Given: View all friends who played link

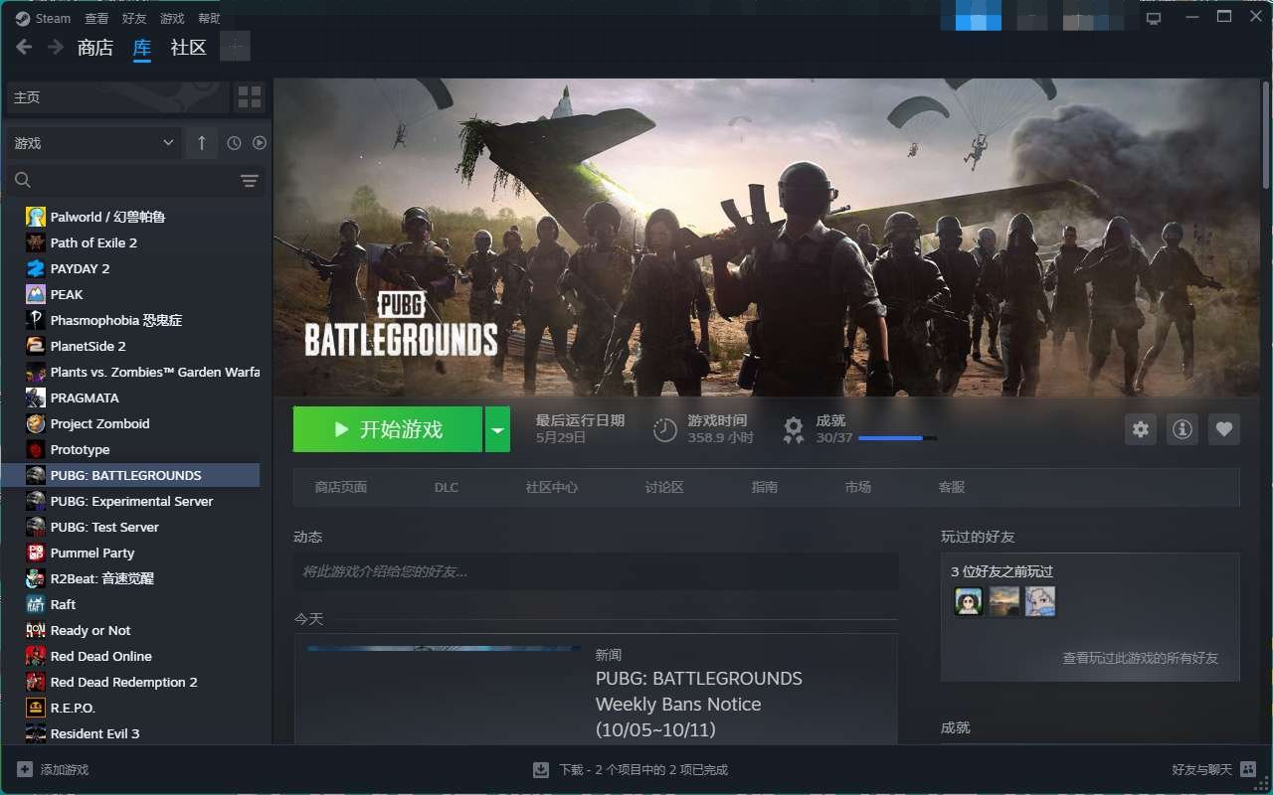Looking at the screenshot, I should pyautogui.click(x=1140, y=658).
